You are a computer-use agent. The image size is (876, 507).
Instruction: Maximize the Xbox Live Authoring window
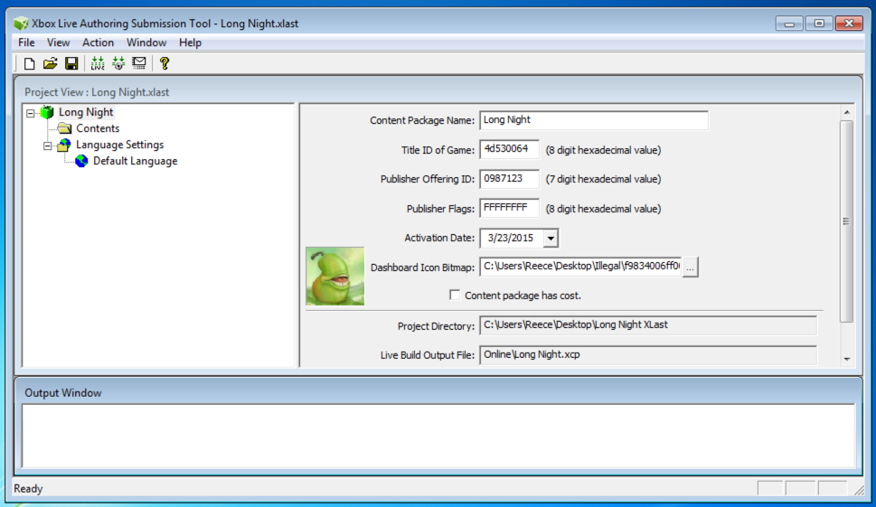click(x=819, y=23)
